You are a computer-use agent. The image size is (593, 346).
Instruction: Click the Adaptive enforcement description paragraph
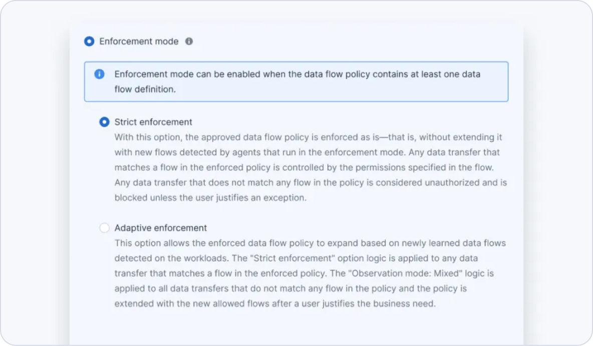point(311,273)
